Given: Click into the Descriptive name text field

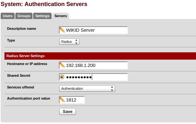Looking at the screenshot, I should click(x=93, y=30).
